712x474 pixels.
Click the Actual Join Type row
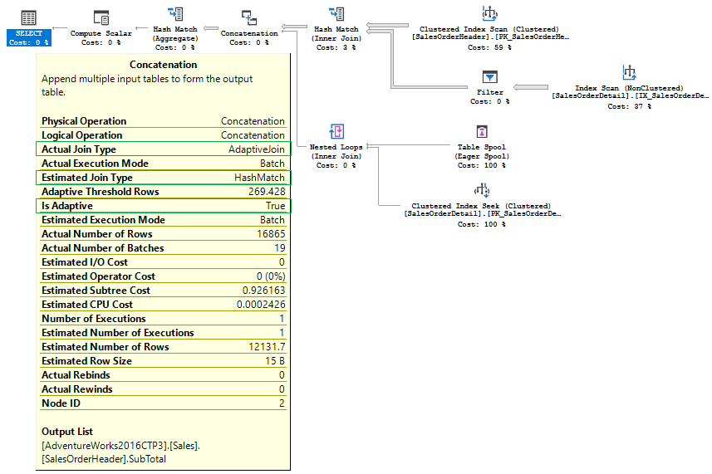click(163, 149)
